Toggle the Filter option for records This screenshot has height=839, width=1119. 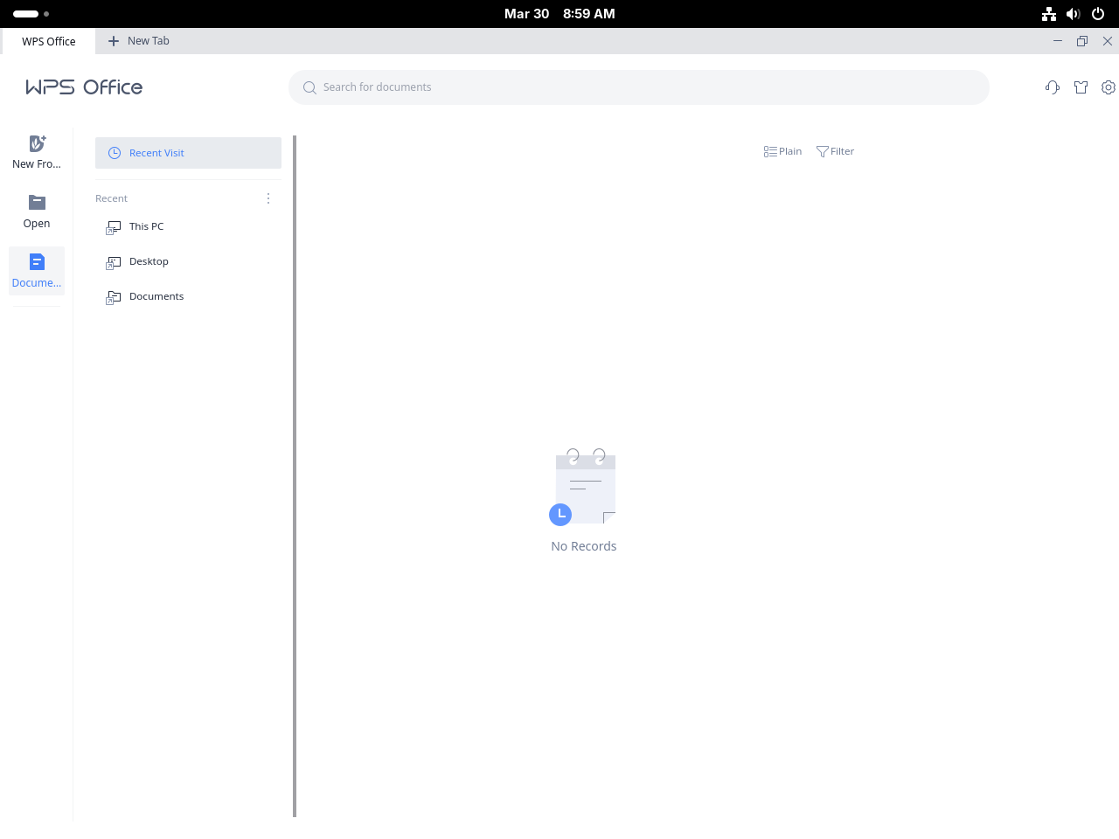tap(835, 151)
